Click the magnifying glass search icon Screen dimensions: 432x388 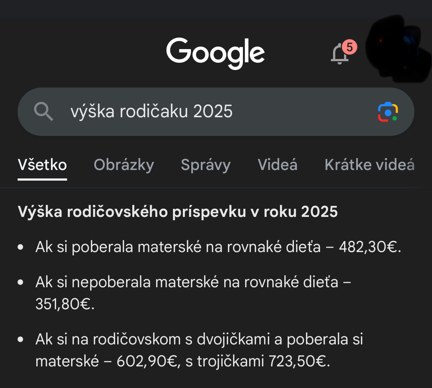[x=43, y=111]
